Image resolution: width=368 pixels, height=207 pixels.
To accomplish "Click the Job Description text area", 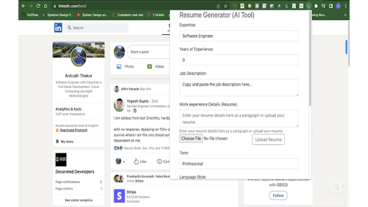I will pos(239,88).
